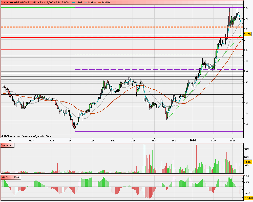Click the 30M volume axis label
This screenshot has height=202, width=253.
click(246, 149)
